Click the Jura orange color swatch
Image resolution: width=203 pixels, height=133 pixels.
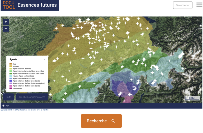click(11, 64)
